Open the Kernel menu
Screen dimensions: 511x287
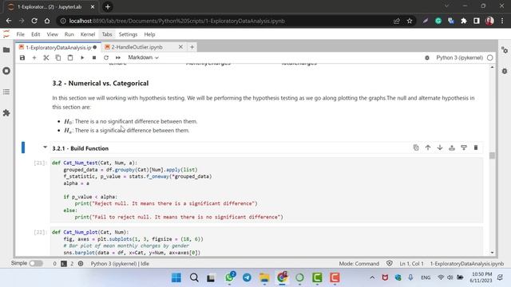[88, 34]
